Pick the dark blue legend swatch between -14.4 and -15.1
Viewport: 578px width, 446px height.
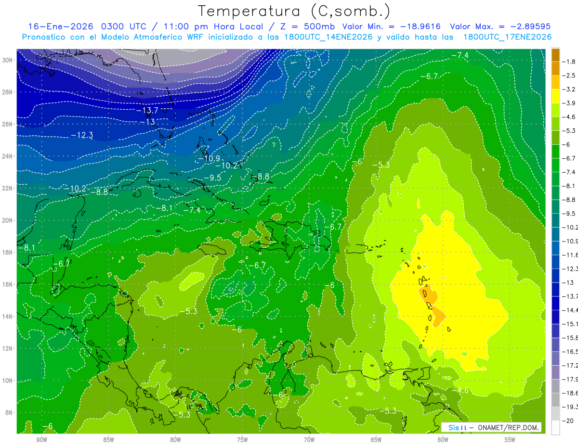(x=555, y=317)
